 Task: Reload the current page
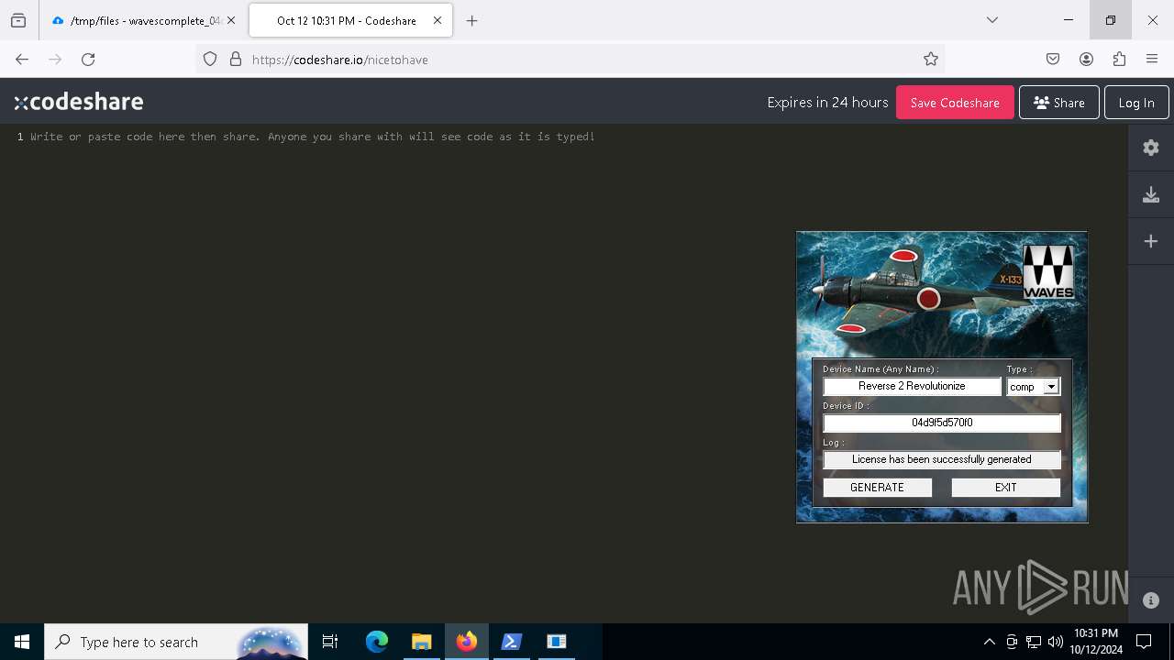click(x=88, y=60)
